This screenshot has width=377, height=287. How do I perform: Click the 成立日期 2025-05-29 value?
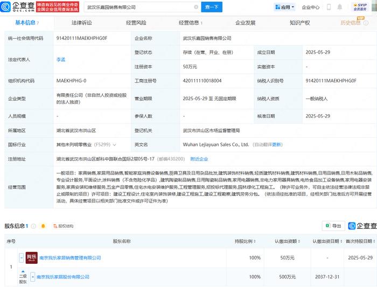click(318, 52)
